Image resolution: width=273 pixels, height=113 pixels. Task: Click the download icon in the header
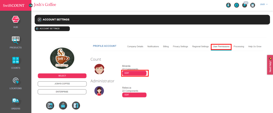[228, 5]
